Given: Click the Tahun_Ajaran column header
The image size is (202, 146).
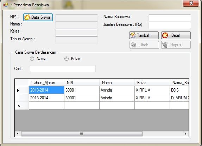Looking at the screenshot, I should [46, 82].
